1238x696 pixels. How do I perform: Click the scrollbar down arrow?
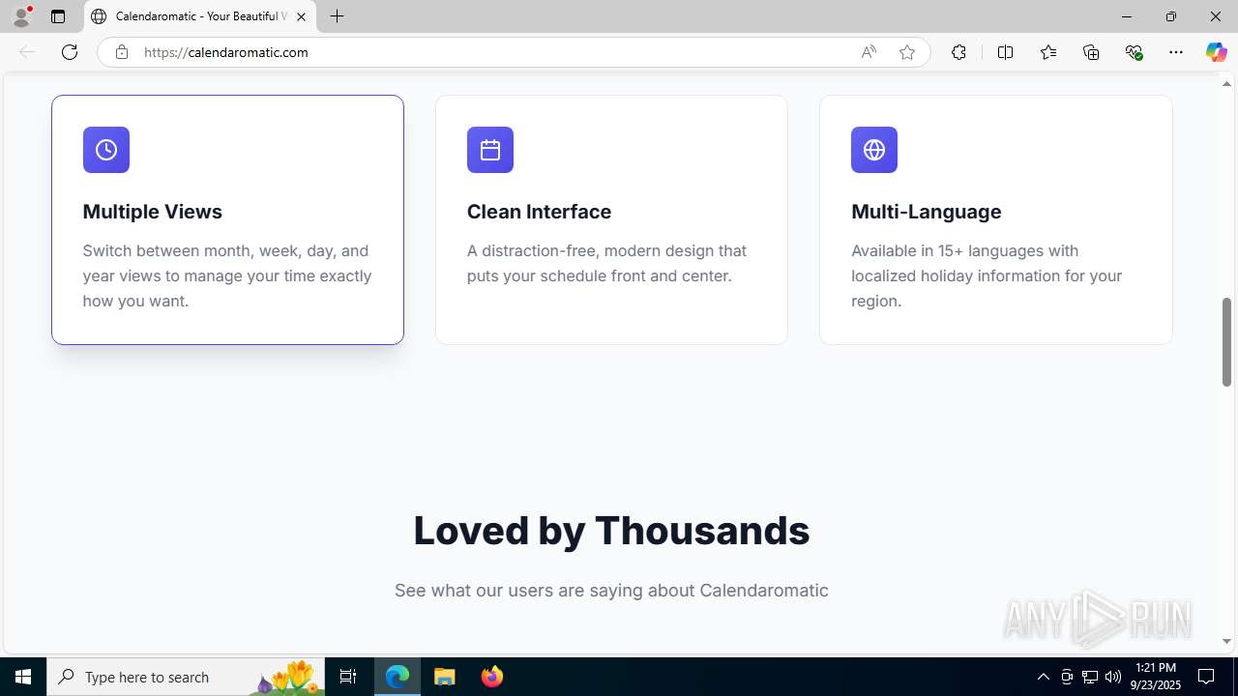(x=1226, y=641)
